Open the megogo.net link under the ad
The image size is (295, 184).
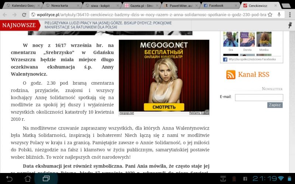(x=126, y=113)
